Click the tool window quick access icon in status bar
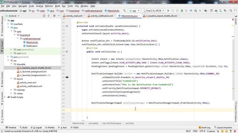 click(2, 131)
